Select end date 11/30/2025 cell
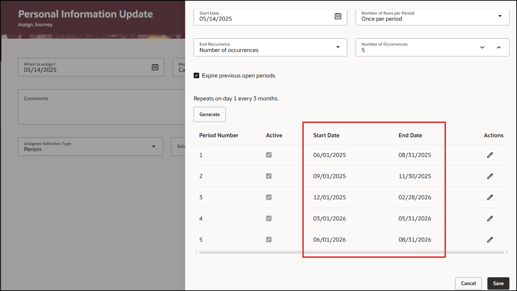 [415, 176]
